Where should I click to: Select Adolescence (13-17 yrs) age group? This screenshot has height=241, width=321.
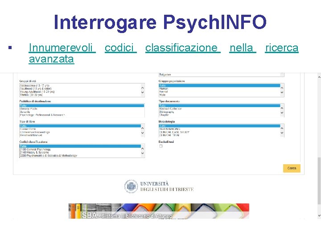(x=80, y=85)
